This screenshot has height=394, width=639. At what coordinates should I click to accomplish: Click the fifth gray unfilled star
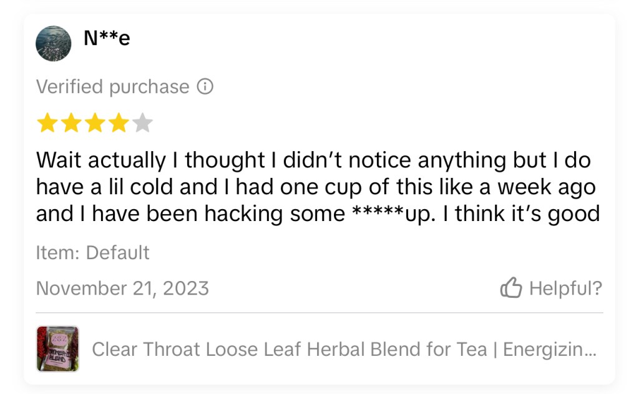click(x=142, y=124)
